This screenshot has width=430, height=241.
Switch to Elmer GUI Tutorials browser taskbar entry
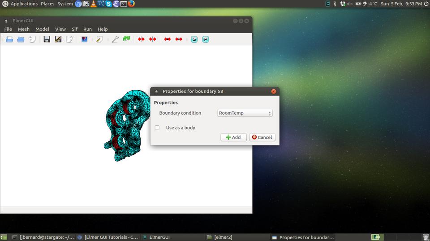pyautogui.click(x=107, y=237)
